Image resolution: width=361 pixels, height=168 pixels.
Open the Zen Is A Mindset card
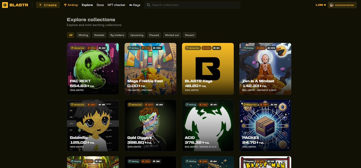265,69
